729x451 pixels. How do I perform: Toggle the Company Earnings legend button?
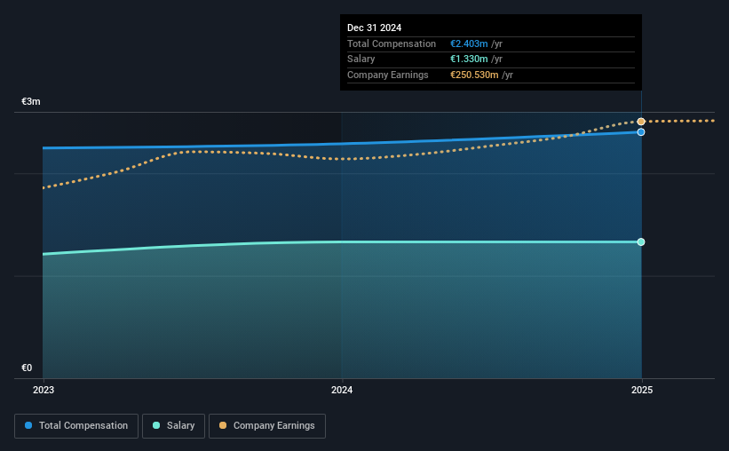pyautogui.click(x=267, y=426)
